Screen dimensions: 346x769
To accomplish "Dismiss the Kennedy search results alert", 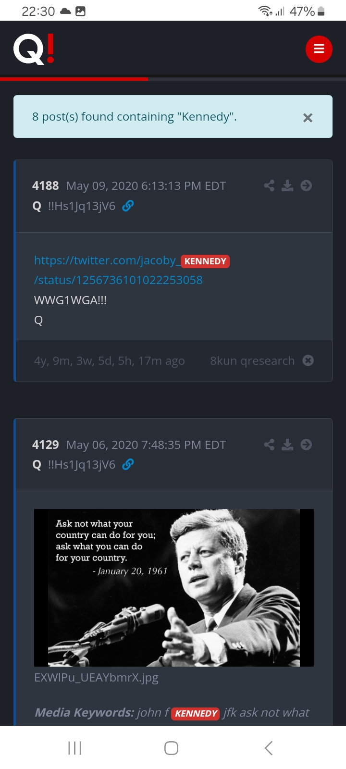I will click(308, 118).
